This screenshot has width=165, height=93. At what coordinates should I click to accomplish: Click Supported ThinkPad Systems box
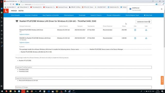84,67
